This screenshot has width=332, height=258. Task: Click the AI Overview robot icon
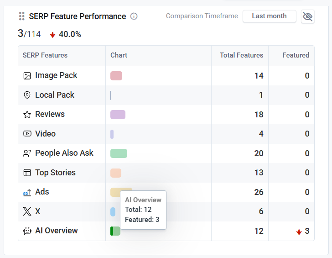point(27,231)
